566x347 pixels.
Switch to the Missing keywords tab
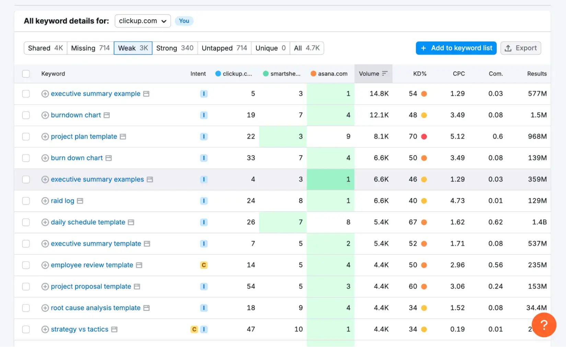click(x=90, y=48)
